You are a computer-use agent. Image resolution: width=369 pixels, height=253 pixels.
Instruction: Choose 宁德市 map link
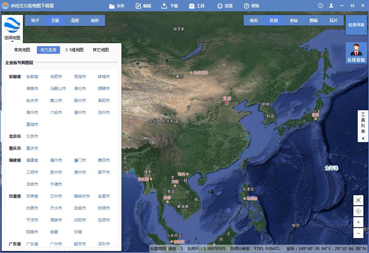[56, 184]
